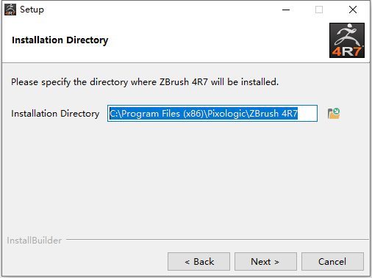Open the Setup window system menu icon
Viewport: 372px width, 278px height.
tap(10, 10)
